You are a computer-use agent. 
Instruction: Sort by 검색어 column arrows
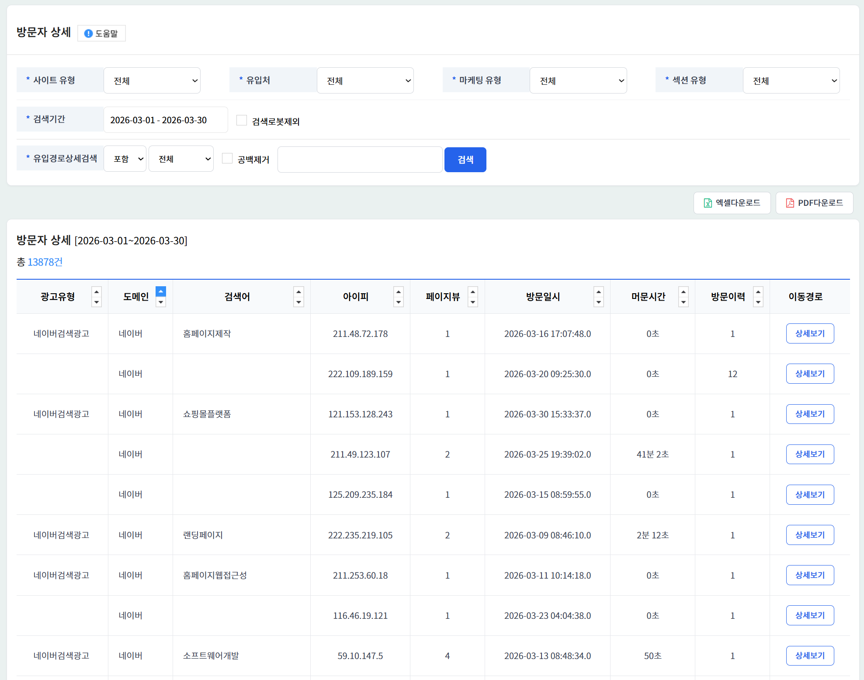tap(298, 297)
